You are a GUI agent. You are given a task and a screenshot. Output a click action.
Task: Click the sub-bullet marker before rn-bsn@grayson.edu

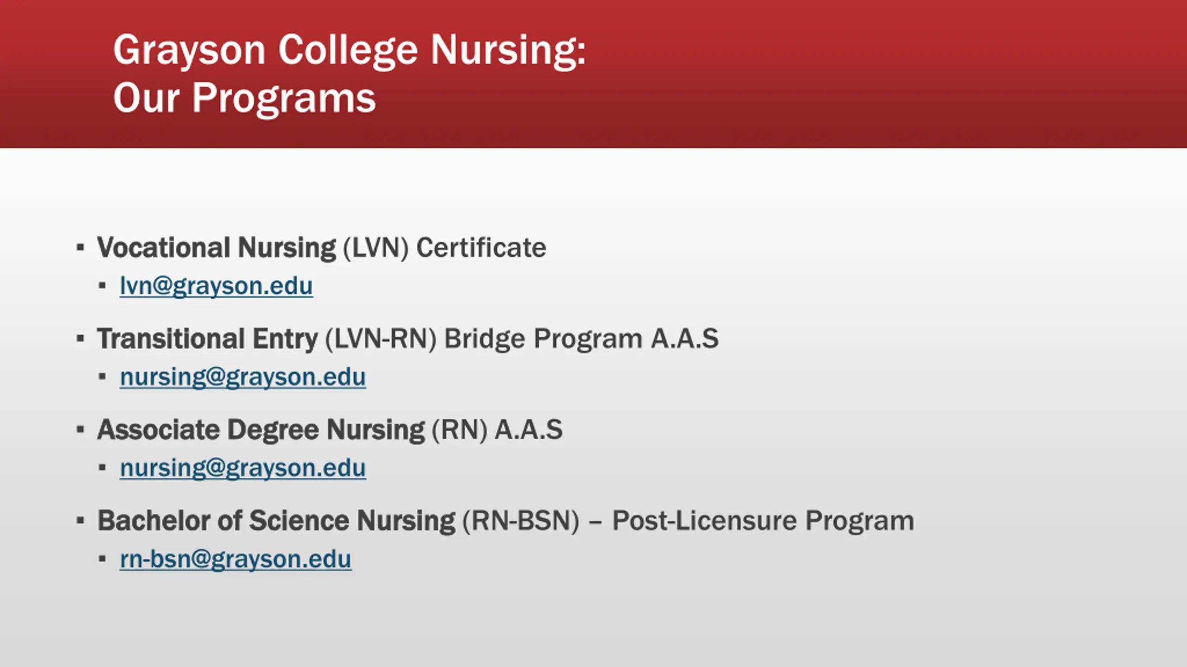[x=102, y=559]
